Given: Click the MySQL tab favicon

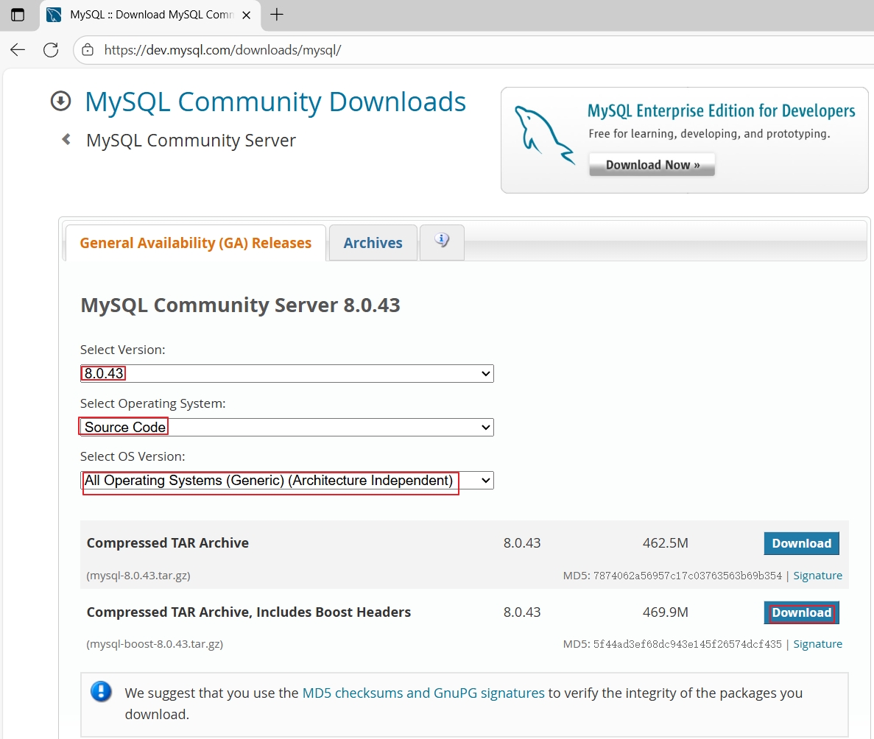Looking at the screenshot, I should pyautogui.click(x=54, y=15).
